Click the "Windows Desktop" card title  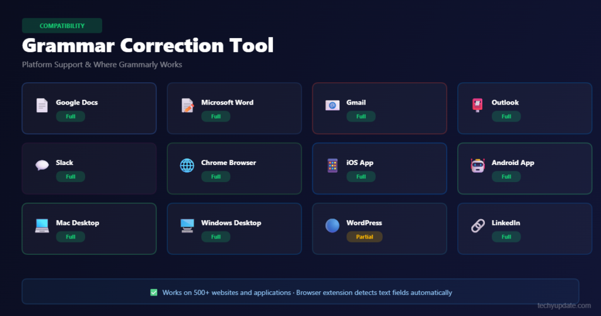click(231, 223)
